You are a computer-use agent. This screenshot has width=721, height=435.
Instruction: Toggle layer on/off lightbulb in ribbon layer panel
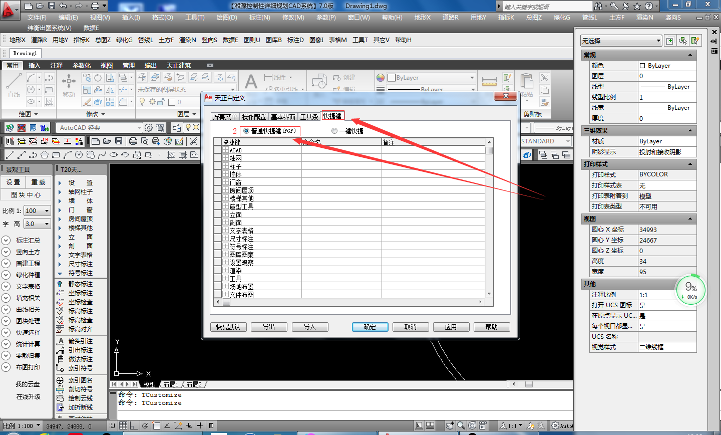coord(143,102)
